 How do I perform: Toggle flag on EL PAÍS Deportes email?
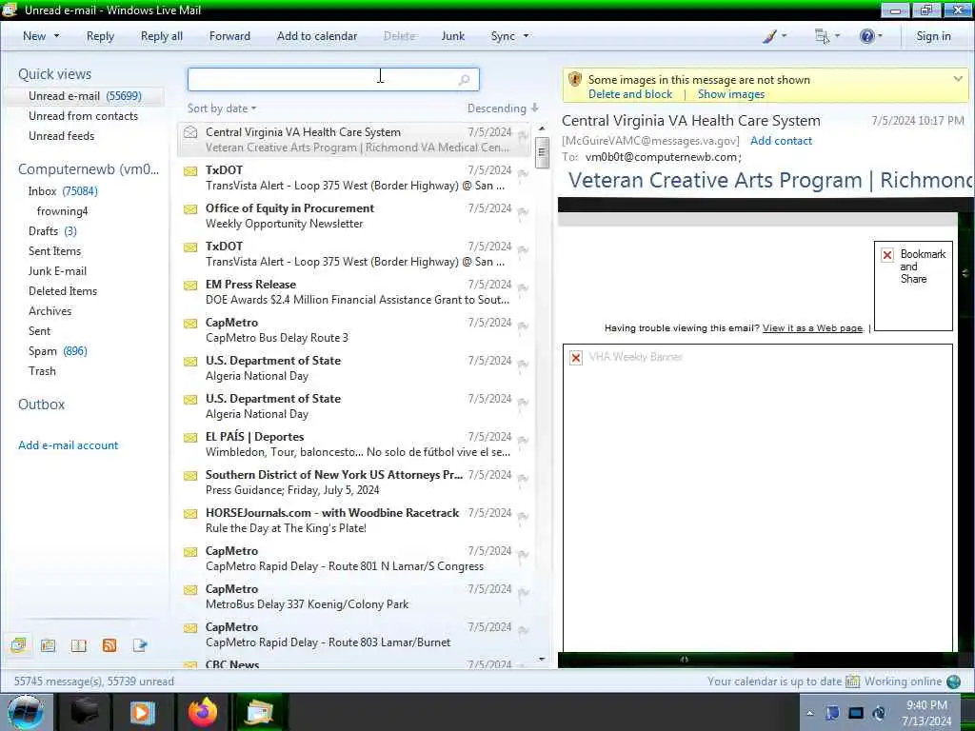(524, 440)
